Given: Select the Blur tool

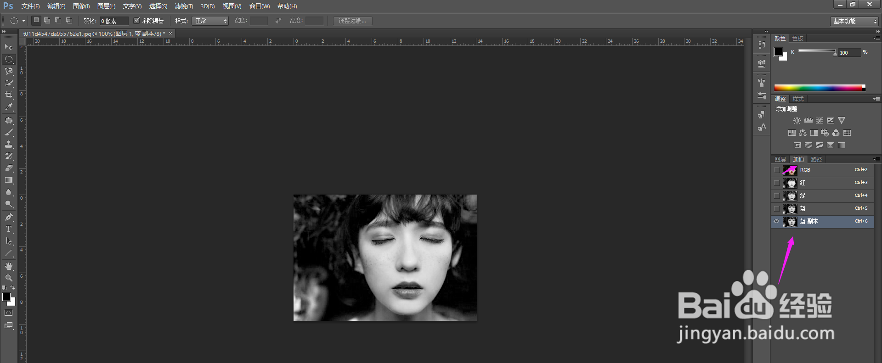Looking at the screenshot, I should (x=9, y=192).
